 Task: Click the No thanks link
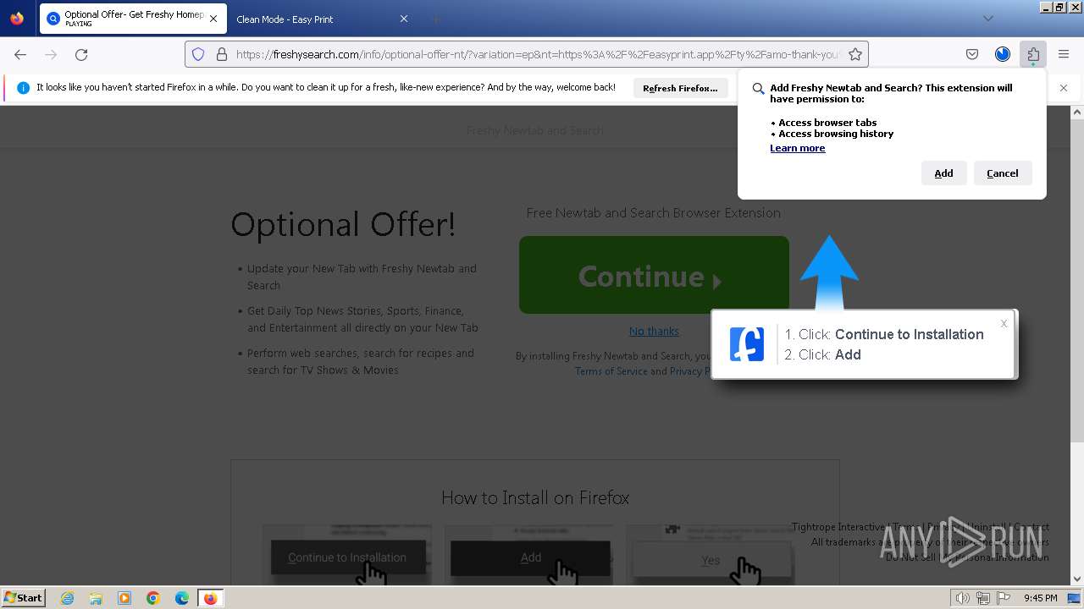[x=654, y=331]
